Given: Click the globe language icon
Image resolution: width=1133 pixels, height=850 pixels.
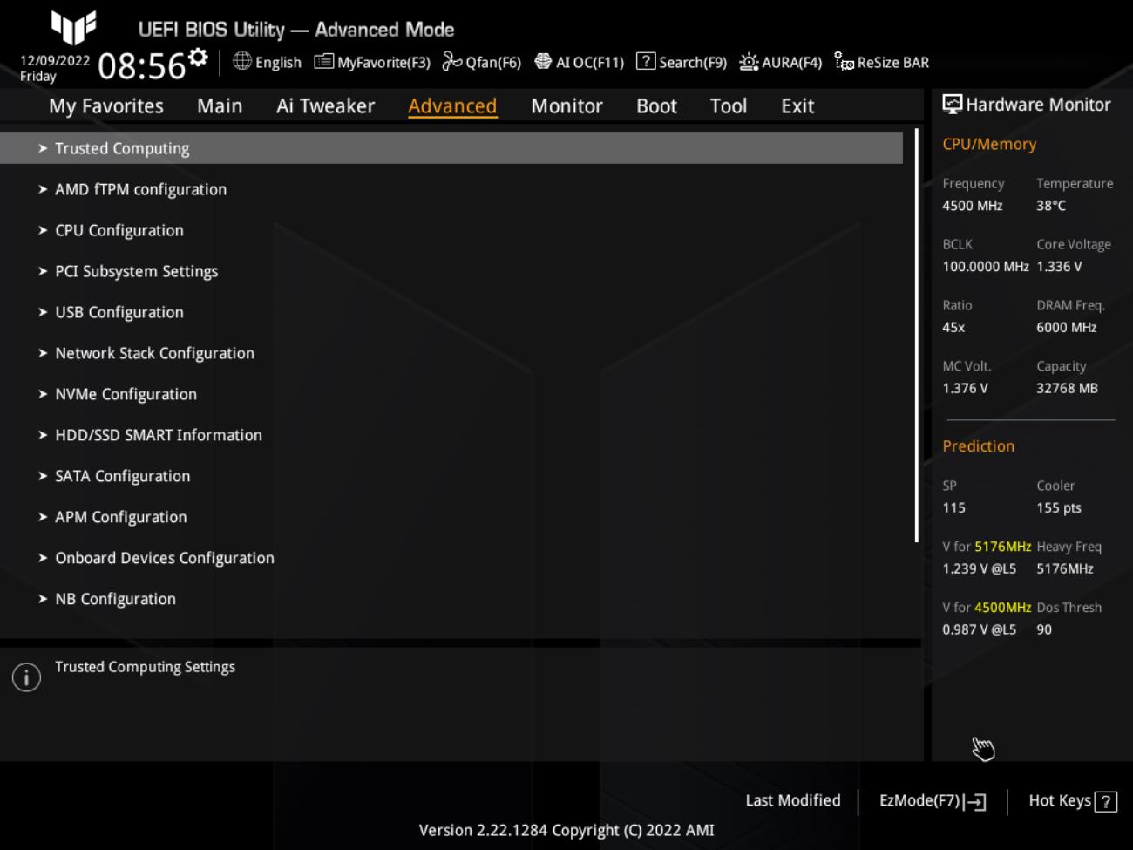Looking at the screenshot, I should tap(242, 61).
